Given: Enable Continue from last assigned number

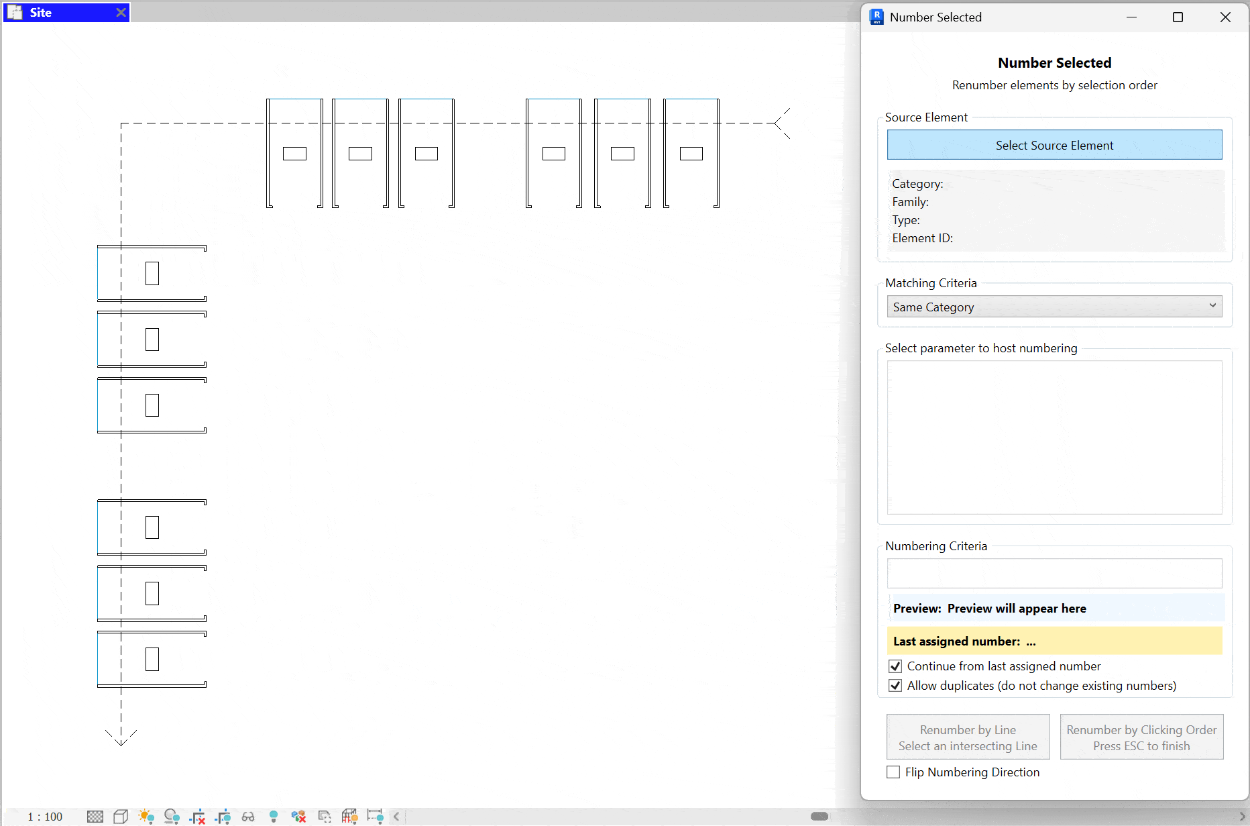Looking at the screenshot, I should 896,666.
